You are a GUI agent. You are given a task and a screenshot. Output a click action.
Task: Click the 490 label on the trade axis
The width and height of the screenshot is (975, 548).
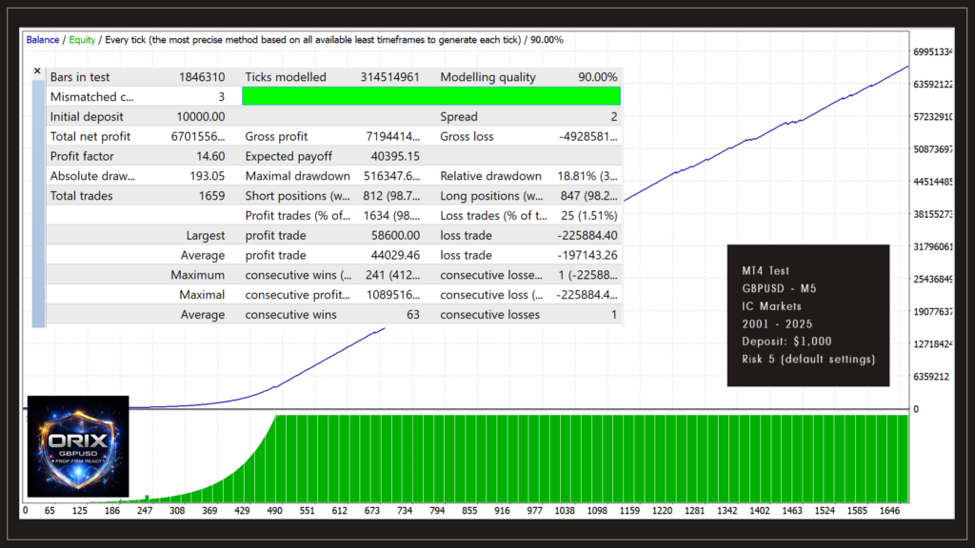(274, 511)
